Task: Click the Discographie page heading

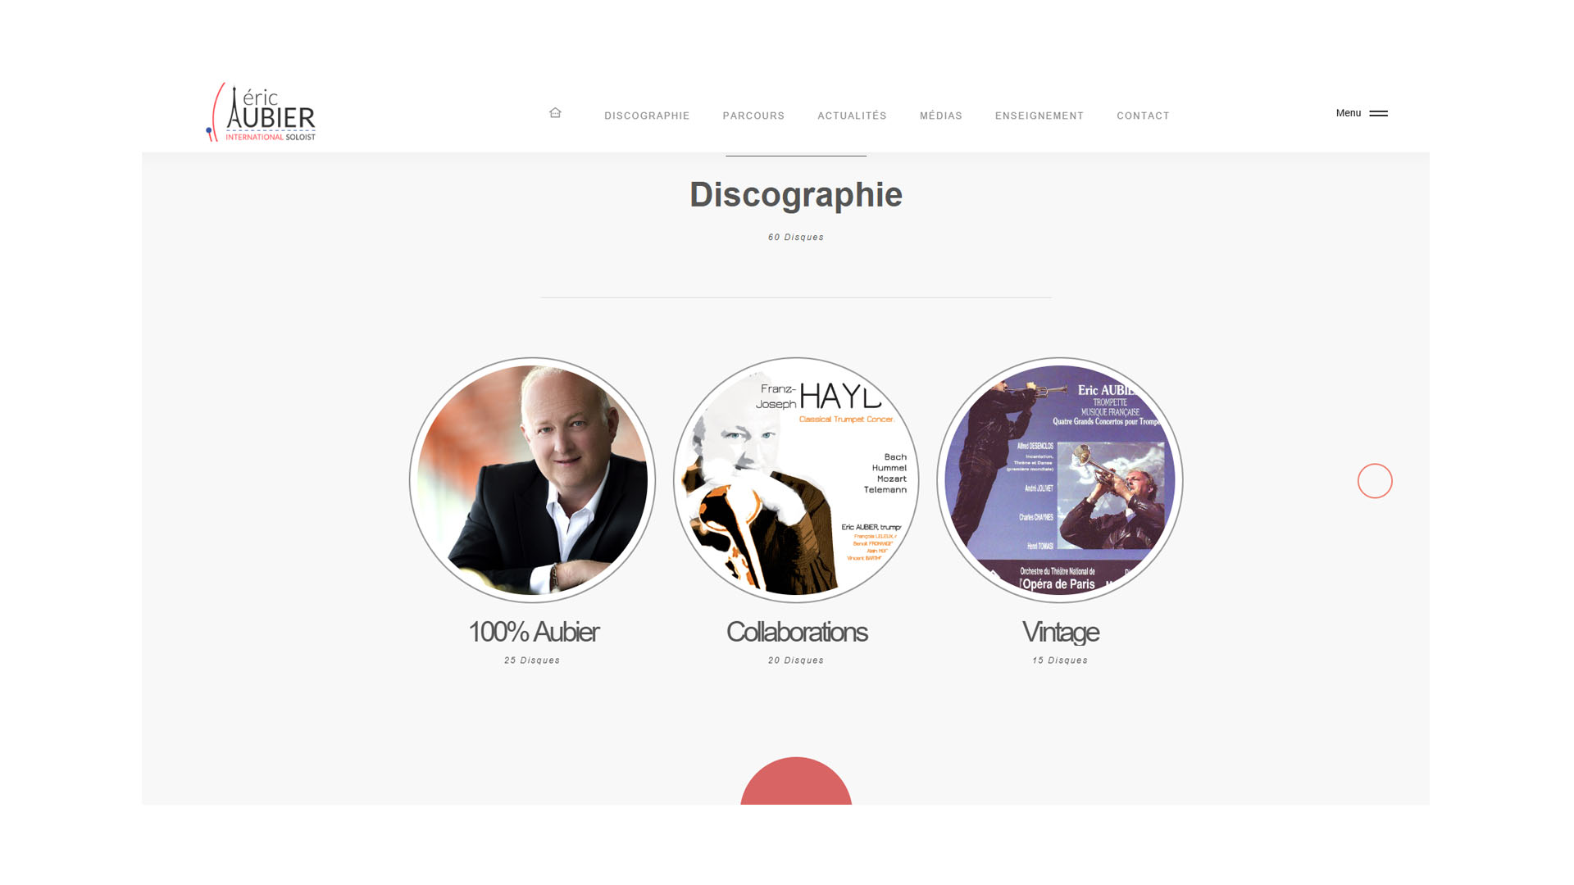Action: (x=796, y=195)
